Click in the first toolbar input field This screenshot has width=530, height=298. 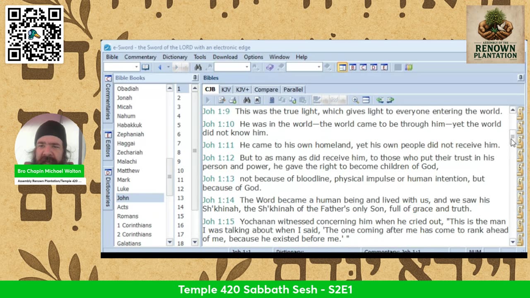[119, 67]
